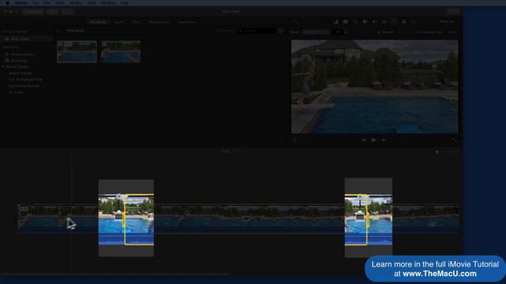Image resolution: width=506 pixels, height=284 pixels.
Task: Click speed slider handle on left highlighted clip
Action: click(119, 196)
